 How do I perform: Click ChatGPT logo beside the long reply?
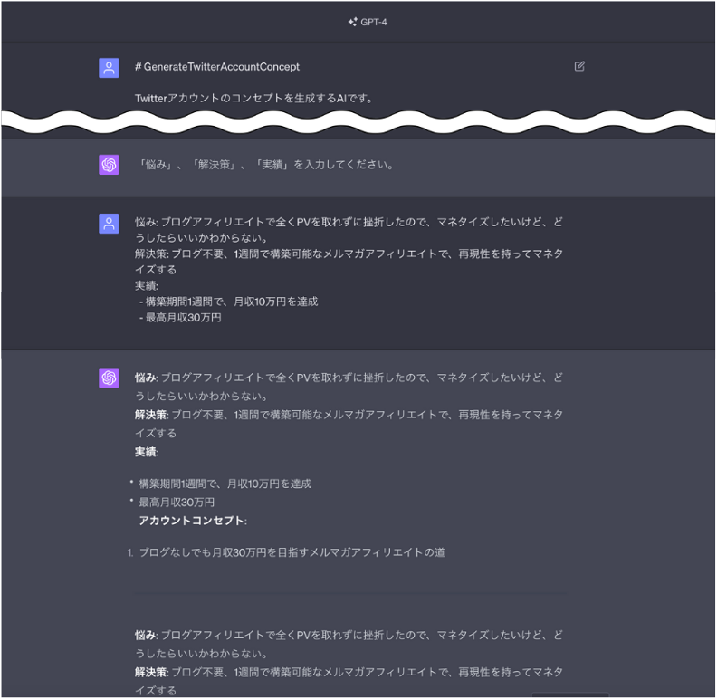(x=109, y=378)
